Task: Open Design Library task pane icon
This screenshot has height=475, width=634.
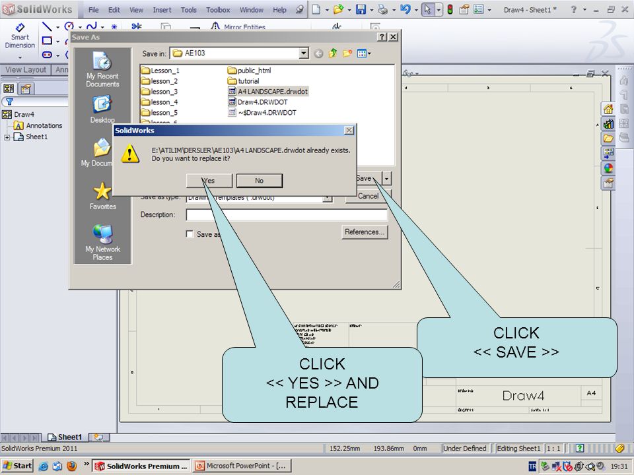Action: point(608,123)
